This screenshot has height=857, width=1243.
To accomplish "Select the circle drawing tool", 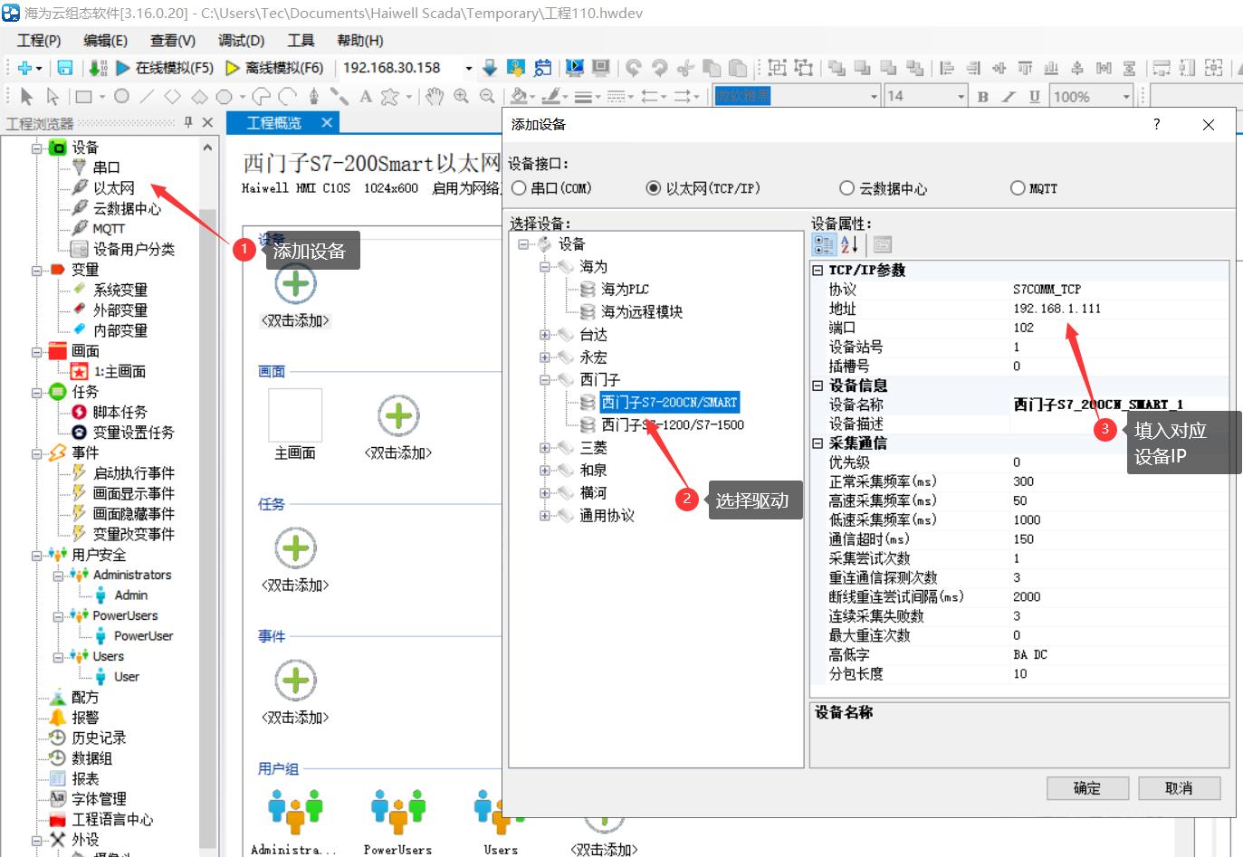I will coord(121,96).
